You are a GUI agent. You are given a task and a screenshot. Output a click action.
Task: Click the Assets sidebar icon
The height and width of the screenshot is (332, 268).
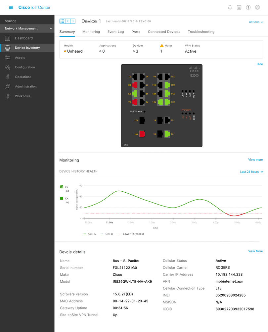(7, 58)
